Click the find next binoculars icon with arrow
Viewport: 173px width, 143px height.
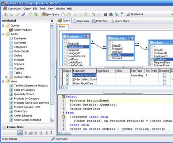pyautogui.click(x=111, y=14)
